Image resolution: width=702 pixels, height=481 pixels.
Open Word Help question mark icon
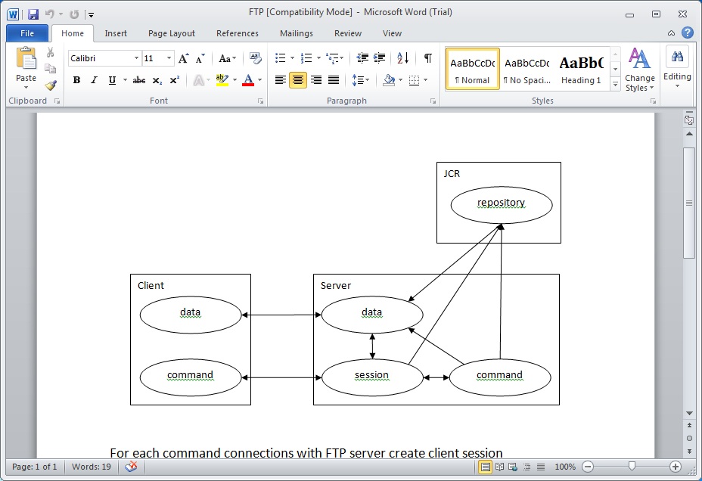click(687, 33)
